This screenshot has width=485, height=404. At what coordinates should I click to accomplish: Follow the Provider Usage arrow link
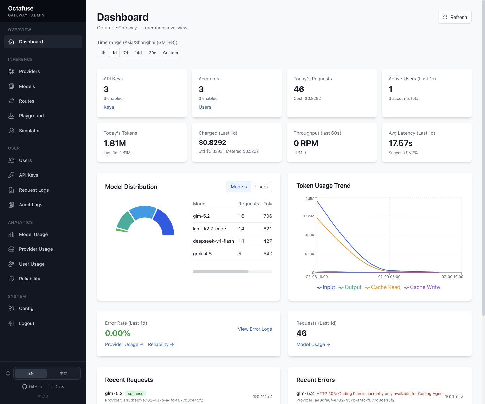(x=124, y=344)
